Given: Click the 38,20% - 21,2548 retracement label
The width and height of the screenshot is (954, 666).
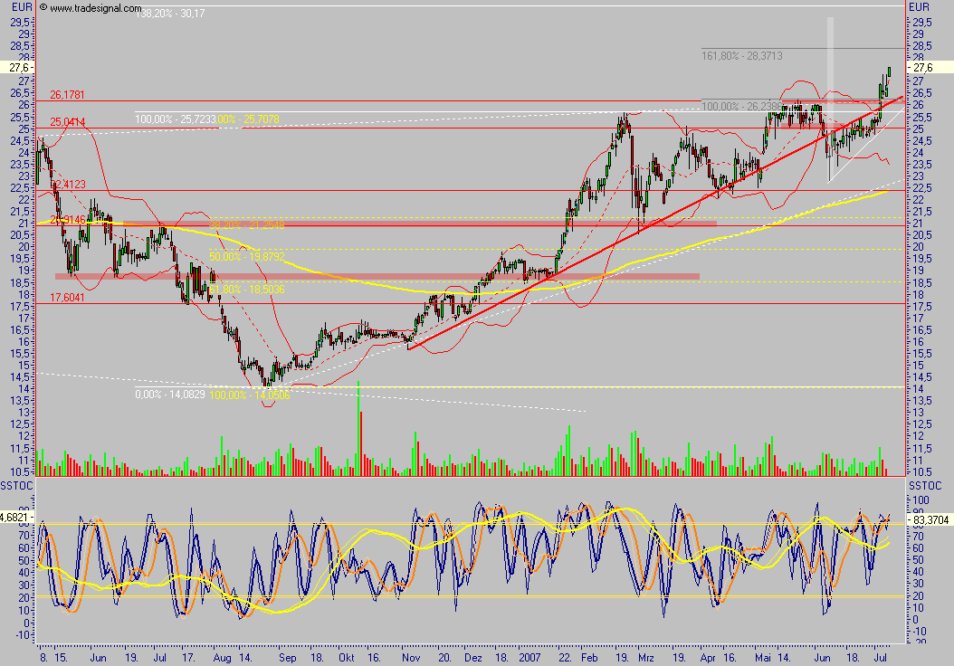Looking at the screenshot, I should point(247,225).
